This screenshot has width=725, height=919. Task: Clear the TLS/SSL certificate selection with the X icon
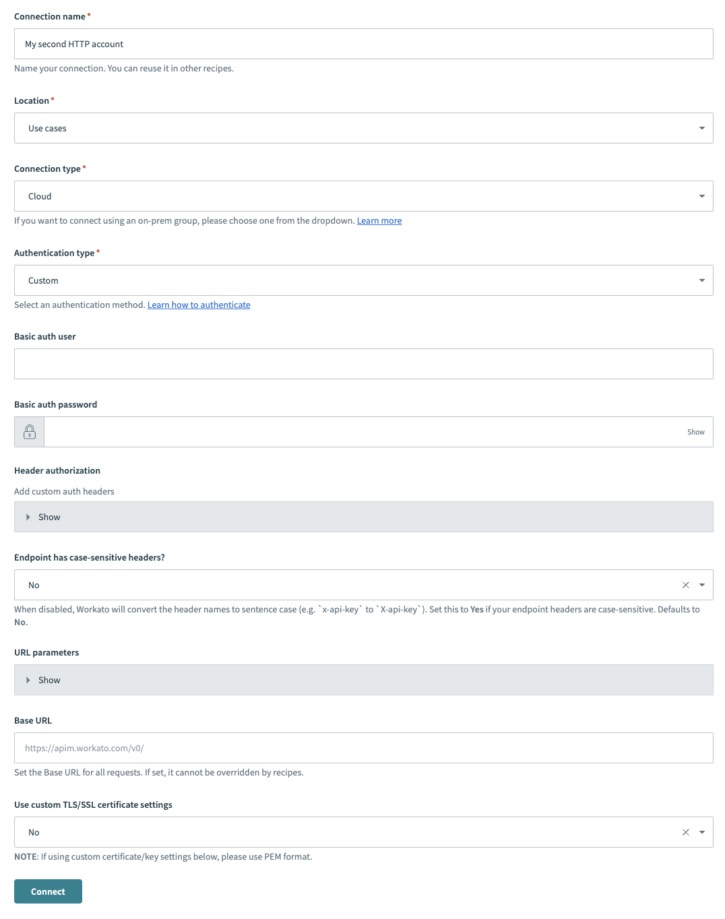coord(685,832)
